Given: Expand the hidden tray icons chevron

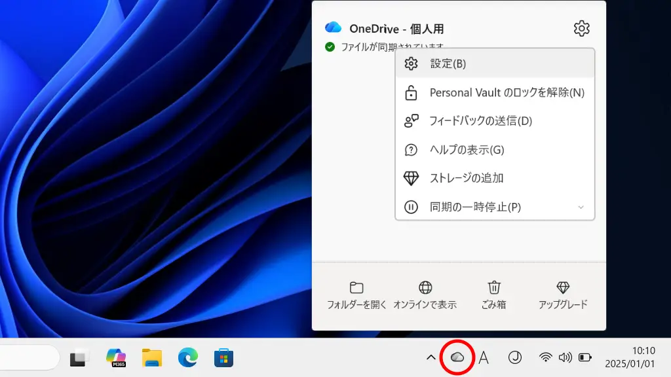Looking at the screenshot, I should point(431,357).
